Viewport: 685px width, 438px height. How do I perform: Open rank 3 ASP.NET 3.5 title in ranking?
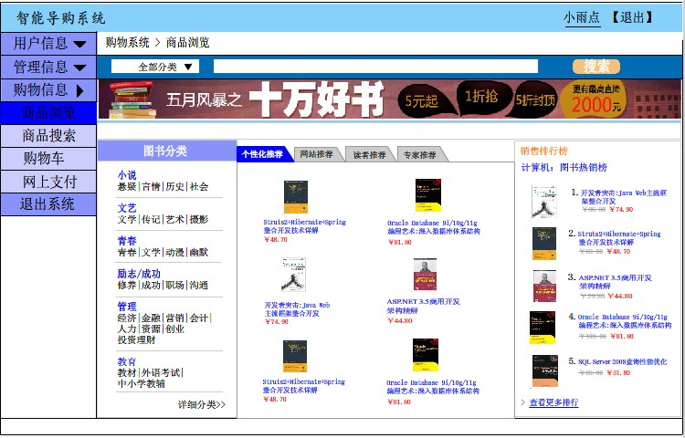[616, 282]
